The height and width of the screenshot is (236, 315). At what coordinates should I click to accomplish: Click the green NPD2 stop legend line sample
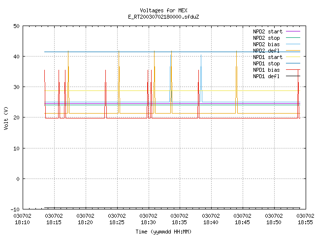(x=293, y=38)
